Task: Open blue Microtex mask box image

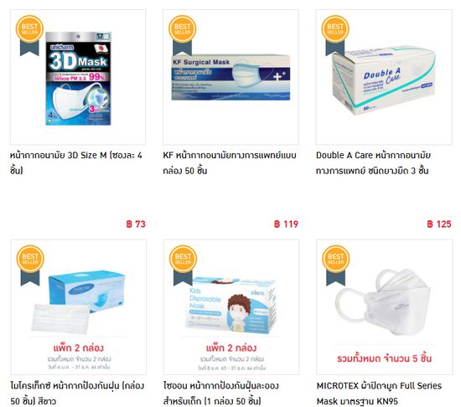Action: (x=79, y=302)
